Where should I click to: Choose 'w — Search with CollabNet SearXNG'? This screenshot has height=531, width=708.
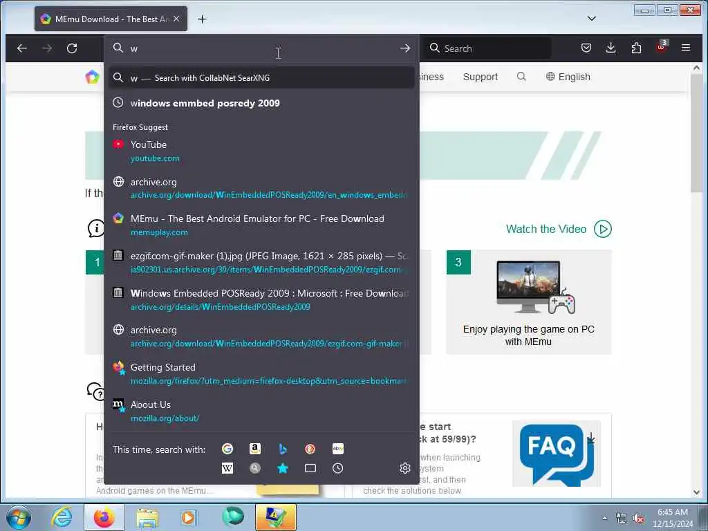(x=261, y=77)
